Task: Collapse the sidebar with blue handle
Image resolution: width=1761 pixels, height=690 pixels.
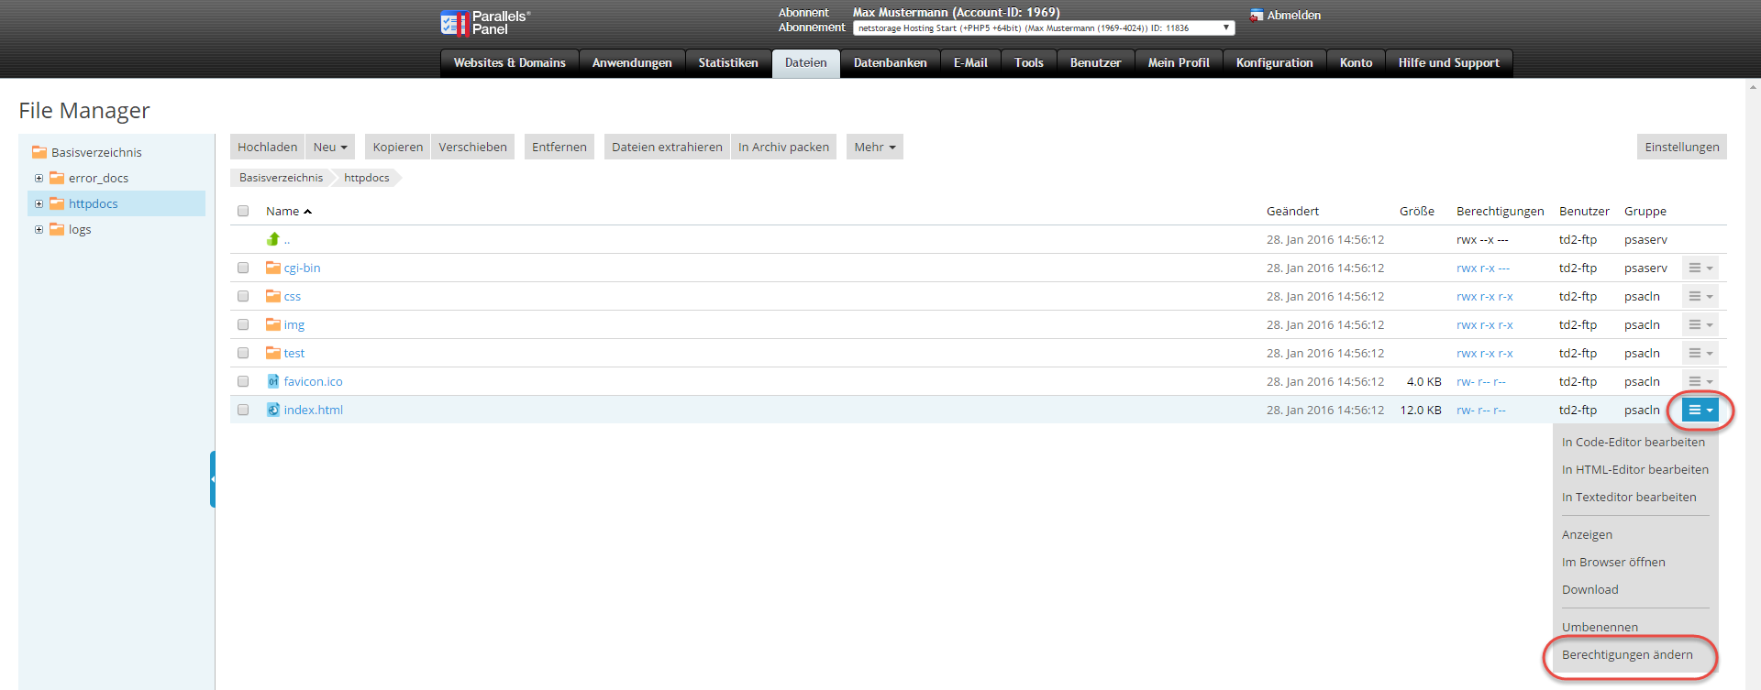Action: click(x=213, y=479)
